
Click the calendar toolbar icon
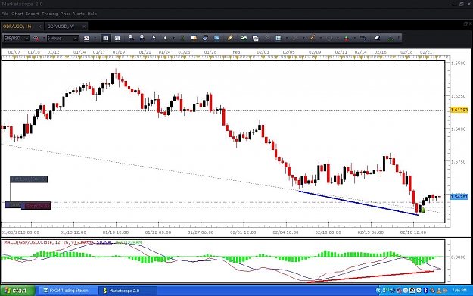pyautogui.click(x=255, y=39)
